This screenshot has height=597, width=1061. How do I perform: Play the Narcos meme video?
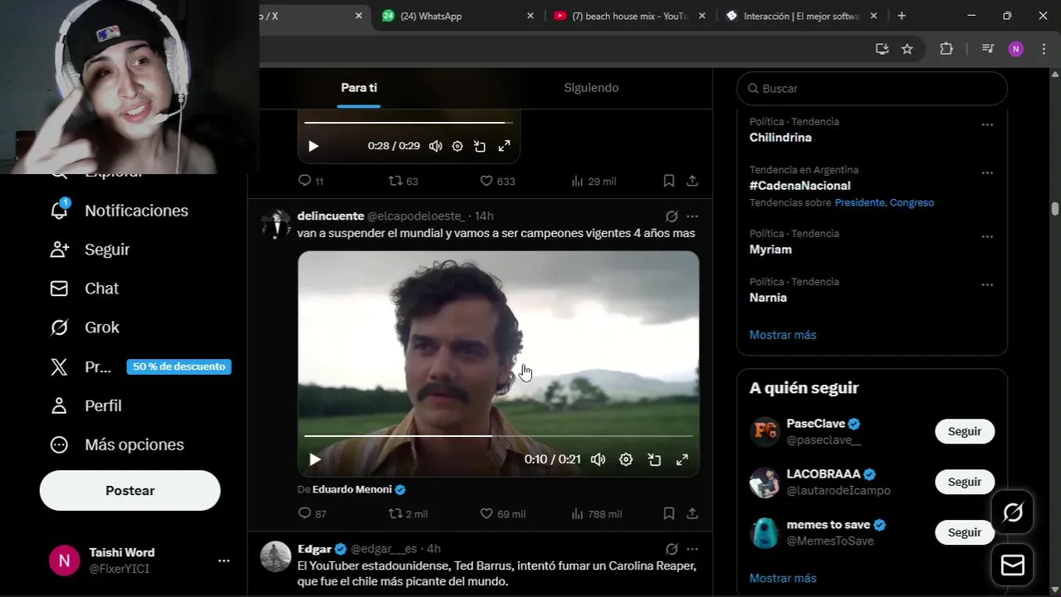click(315, 459)
